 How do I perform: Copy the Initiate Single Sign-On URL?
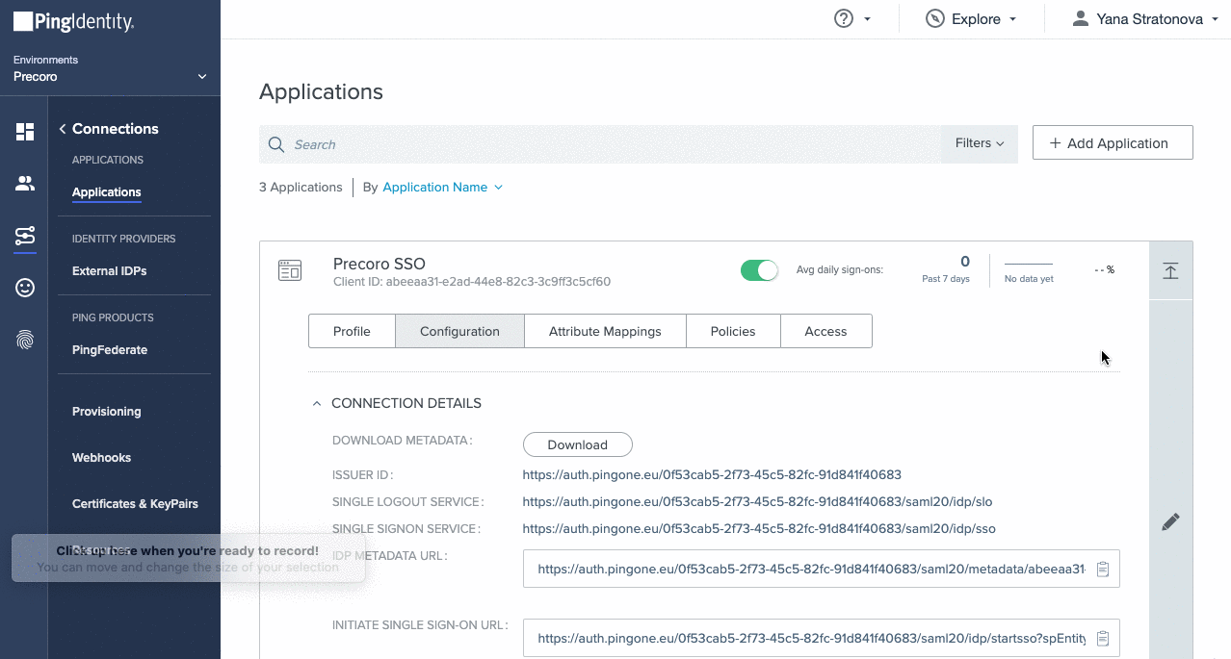click(1103, 638)
